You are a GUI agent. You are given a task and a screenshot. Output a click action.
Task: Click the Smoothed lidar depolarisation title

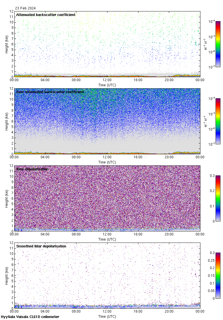tap(41, 246)
